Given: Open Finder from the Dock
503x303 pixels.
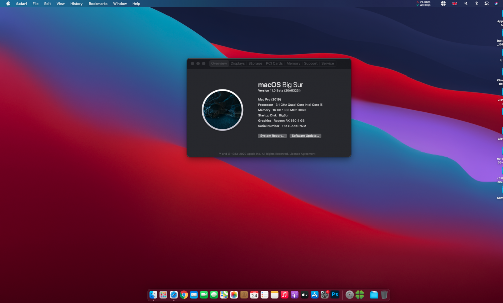Looking at the screenshot, I should 153,294.
